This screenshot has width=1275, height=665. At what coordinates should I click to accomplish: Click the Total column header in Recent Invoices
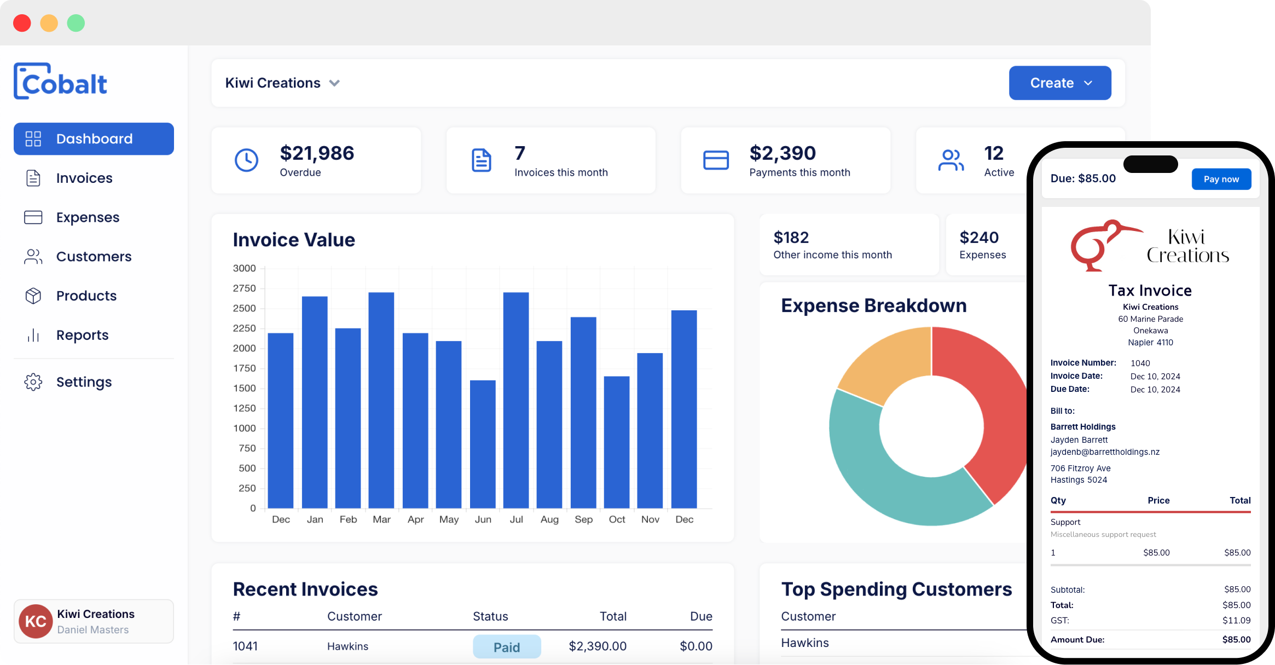pyautogui.click(x=613, y=617)
